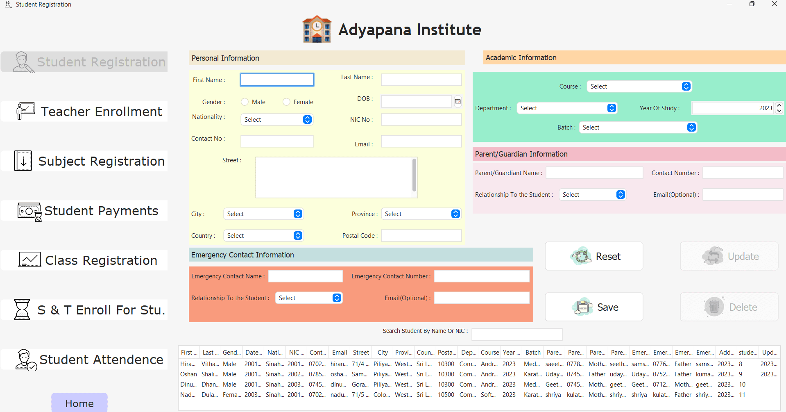Click the Student Attendence person icon
The width and height of the screenshot is (786, 412).
(x=26, y=360)
